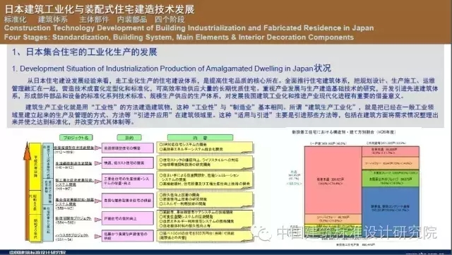
Task: Click arrowhead next to ハウス55プロジェクト row
Action: click(98, 236)
